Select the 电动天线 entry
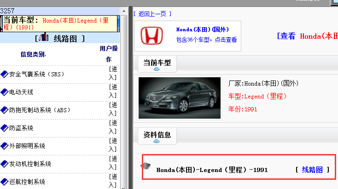 click(21, 92)
